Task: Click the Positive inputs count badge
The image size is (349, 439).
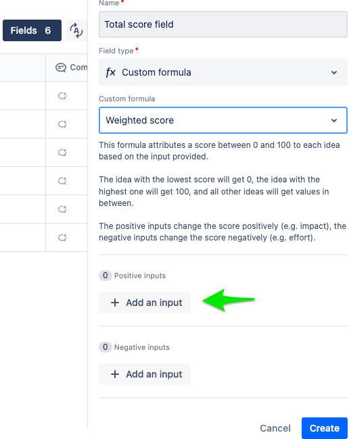Action: pyautogui.click(x=106, y=276)
